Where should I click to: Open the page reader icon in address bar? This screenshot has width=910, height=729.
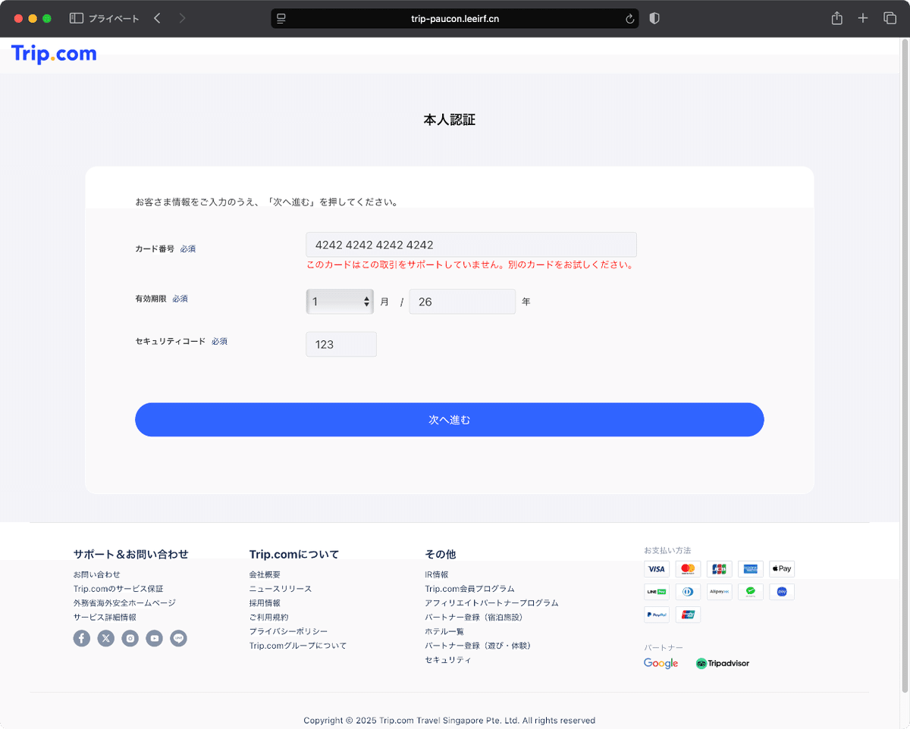point(281,18)
